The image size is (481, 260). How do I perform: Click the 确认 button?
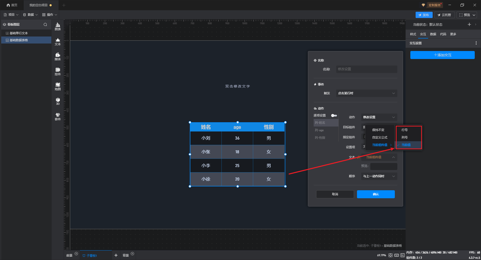tap(376, 194)
